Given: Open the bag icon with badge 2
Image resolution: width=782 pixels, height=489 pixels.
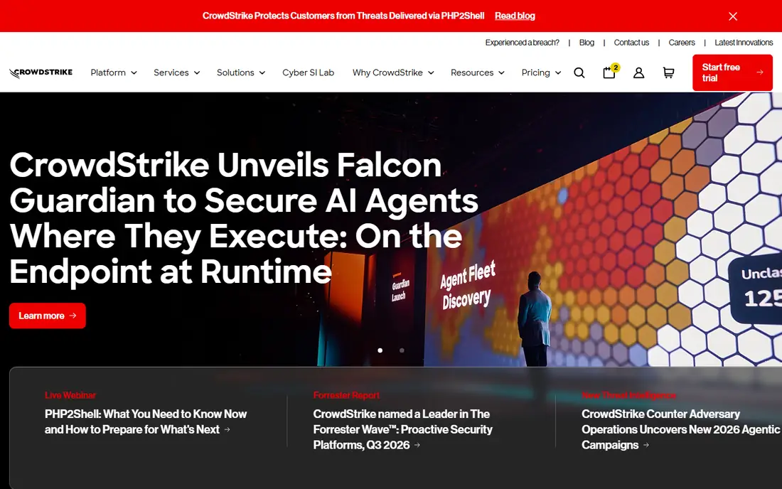Looking at the screenshot, I should (611, 72).
